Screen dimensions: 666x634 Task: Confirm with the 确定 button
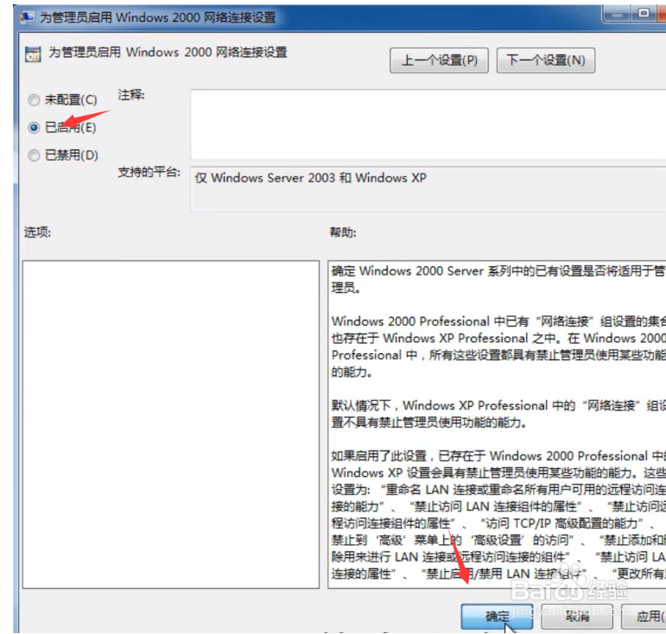(x=497, y=617)
